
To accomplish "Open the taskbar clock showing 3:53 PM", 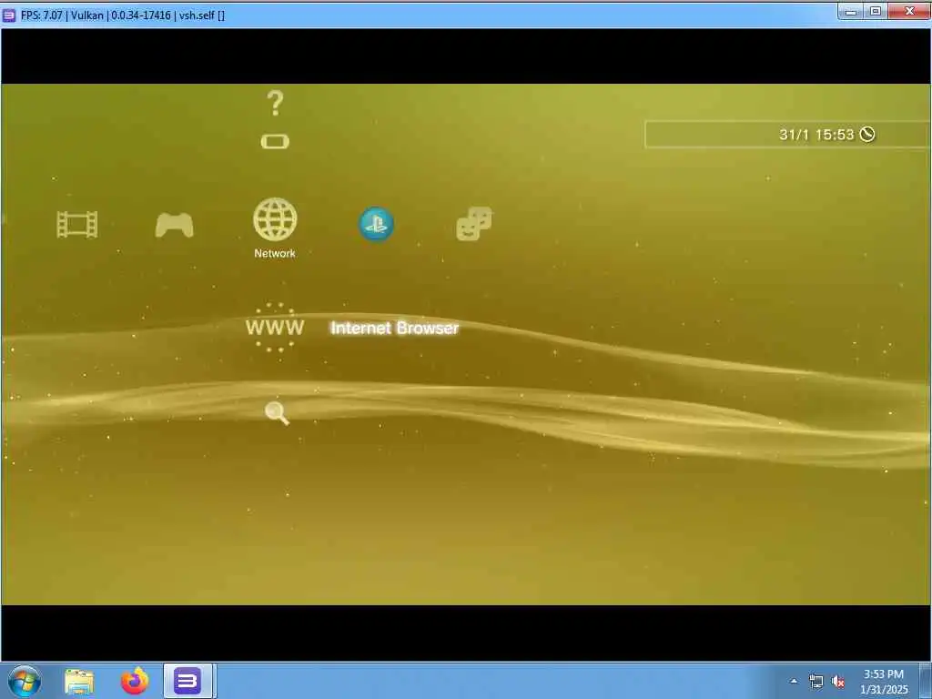I will 884,682.
